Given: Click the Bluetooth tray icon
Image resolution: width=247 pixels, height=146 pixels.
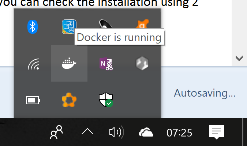Looking at the screenshot, I should (33, 27).
